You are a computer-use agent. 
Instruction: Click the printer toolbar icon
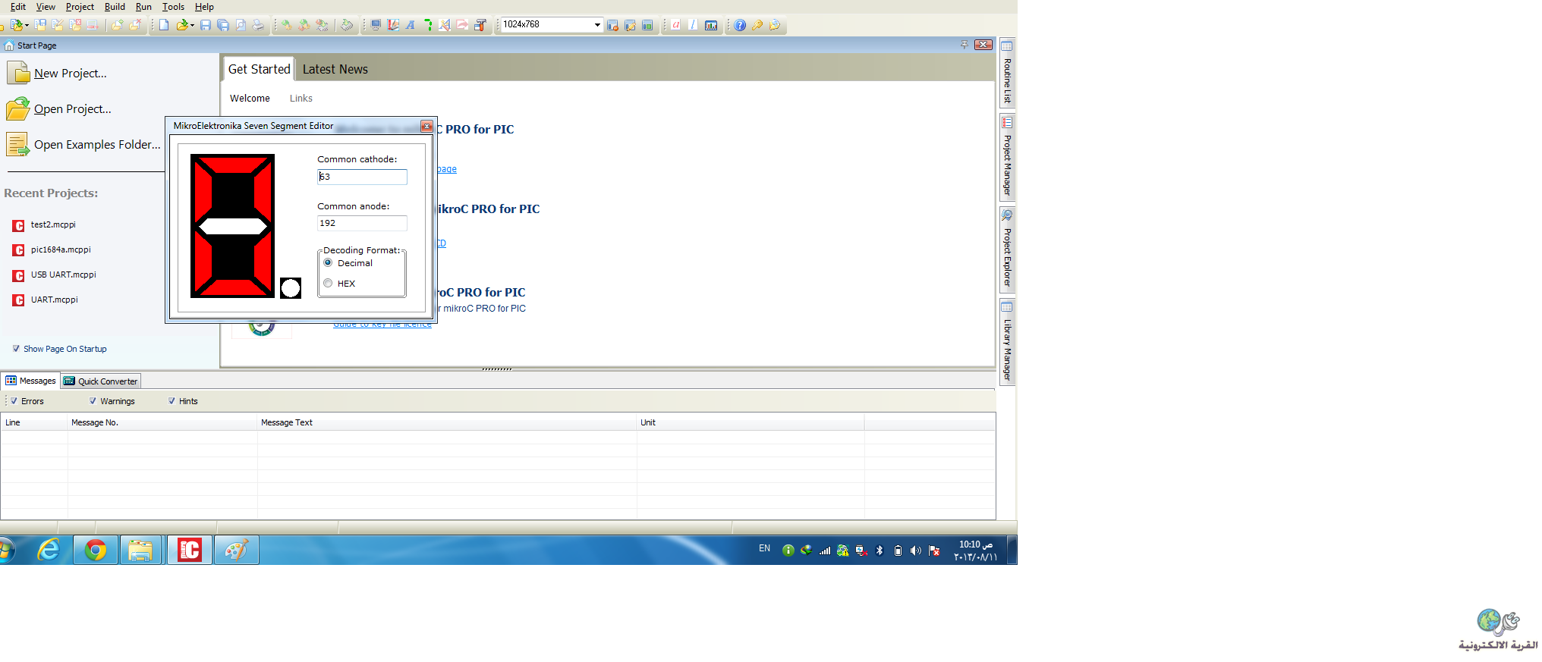click(x=258, y=25)
